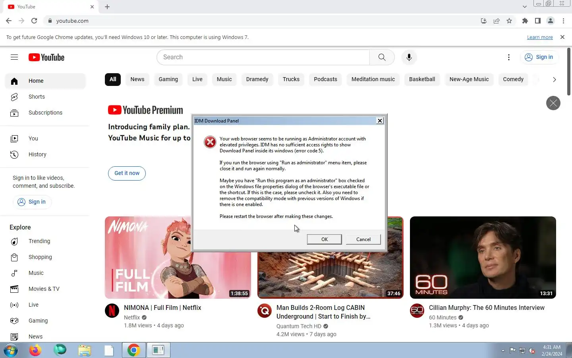Click the address bar showing youtube.com
Viewport: 572px width, 358px height.
[x=260, y=21]
